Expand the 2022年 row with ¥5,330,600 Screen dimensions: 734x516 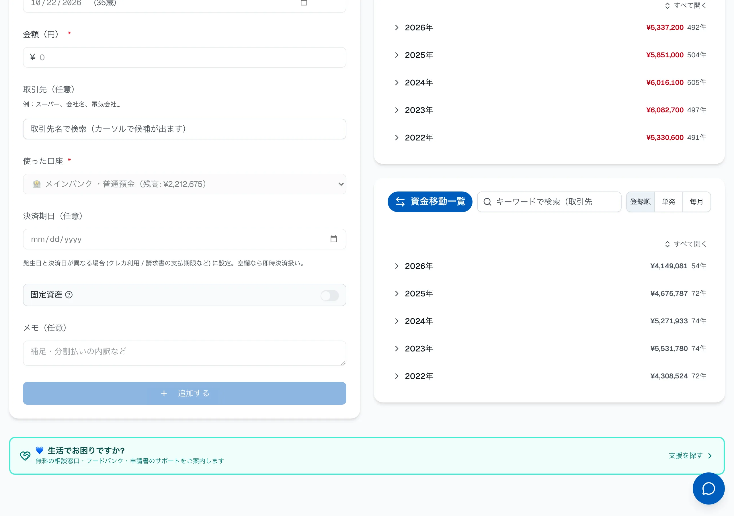click(549, 138)
